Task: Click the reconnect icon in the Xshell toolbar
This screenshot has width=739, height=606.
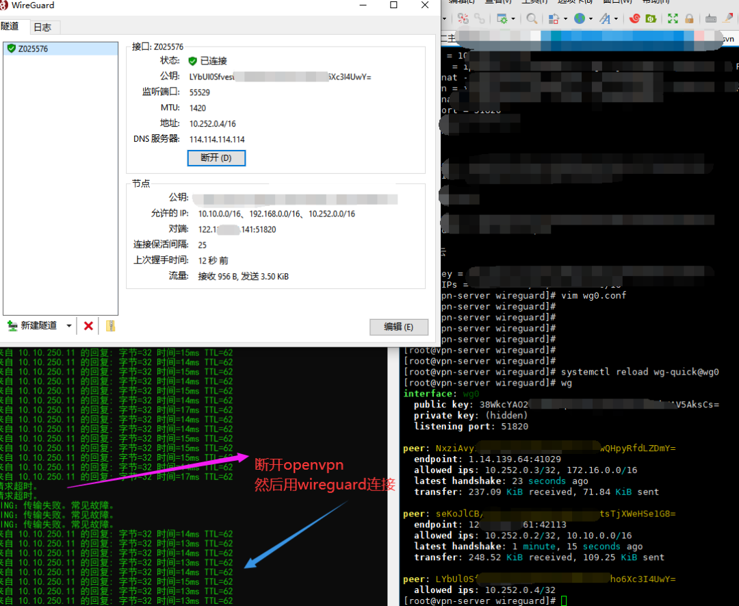Action: tap(463, 18)
